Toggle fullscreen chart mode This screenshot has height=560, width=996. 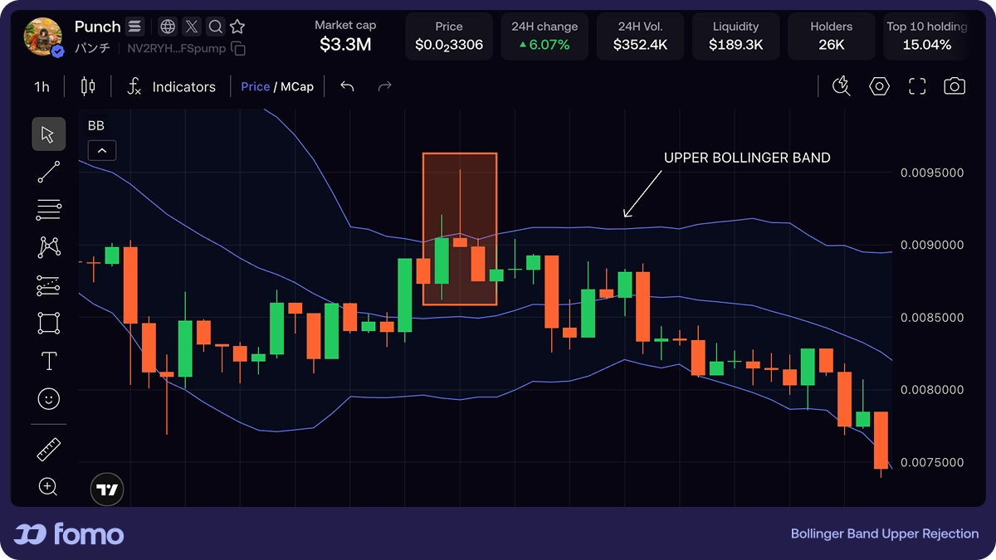(x=916, y=86)
